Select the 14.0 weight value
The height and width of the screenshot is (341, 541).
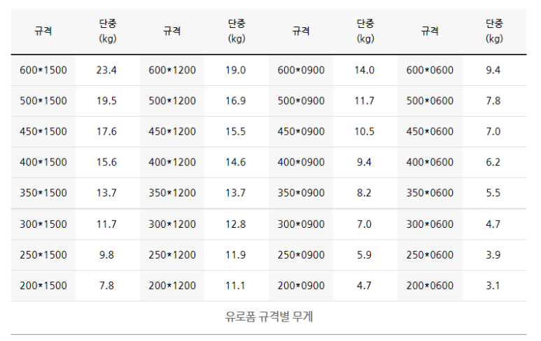click(365, 71)
